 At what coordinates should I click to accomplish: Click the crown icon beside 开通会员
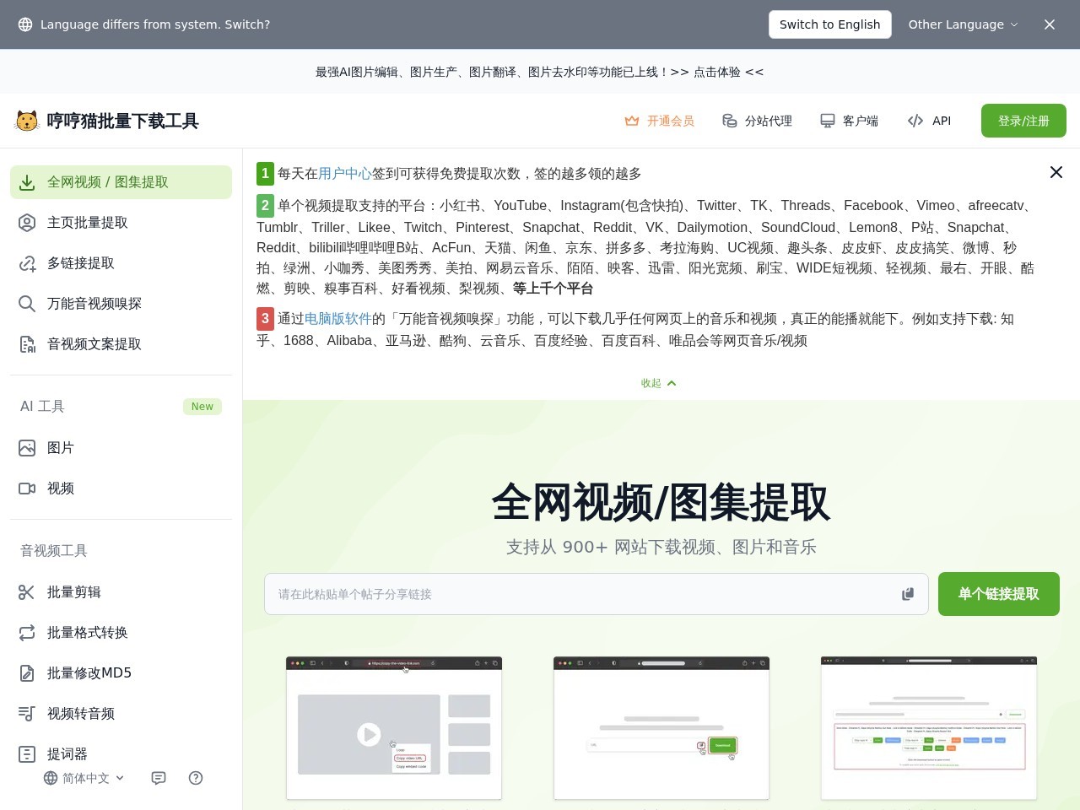631,121
